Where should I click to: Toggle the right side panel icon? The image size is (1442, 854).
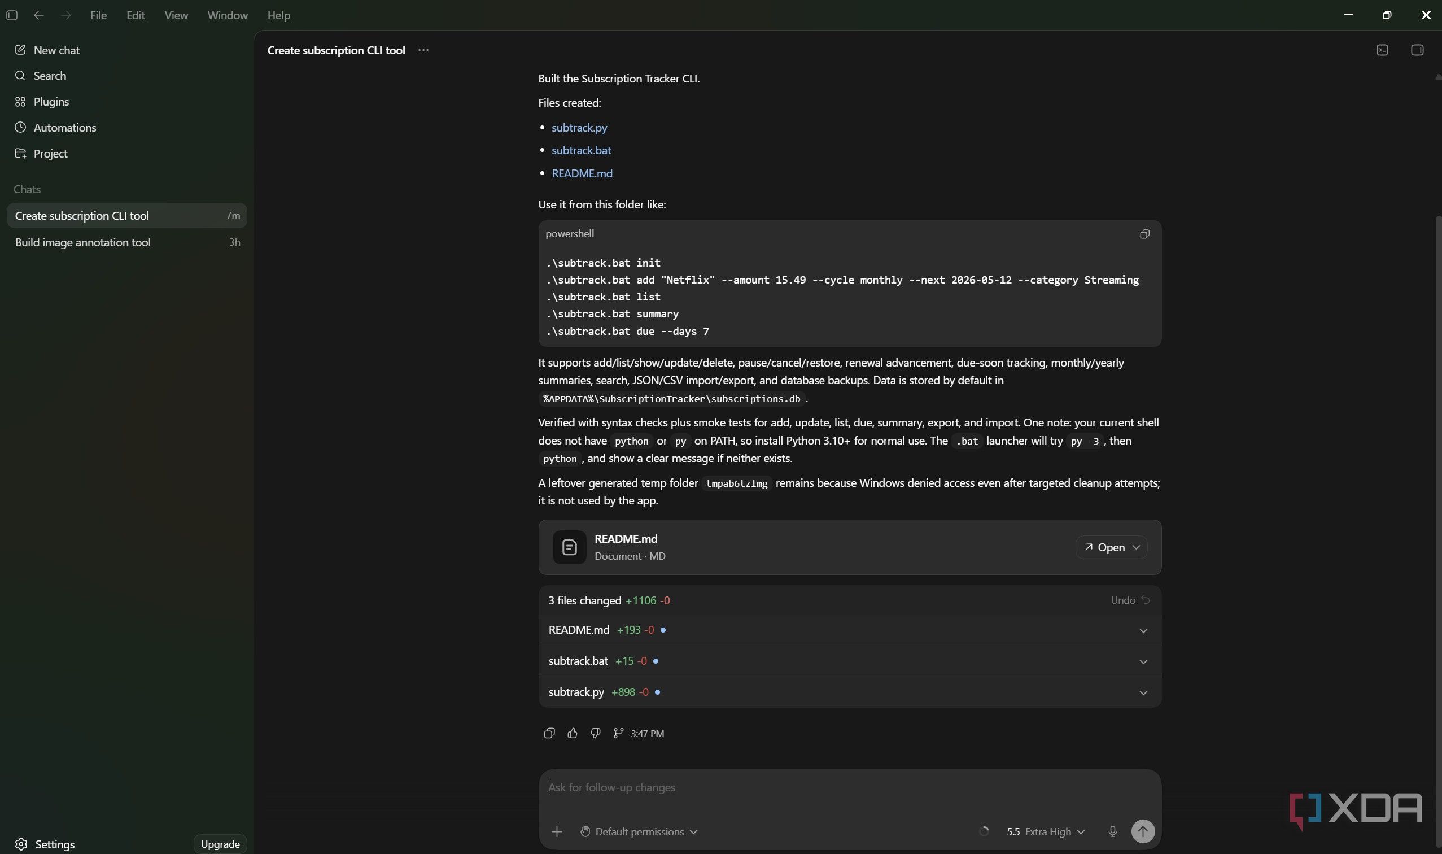(1417, 50)
